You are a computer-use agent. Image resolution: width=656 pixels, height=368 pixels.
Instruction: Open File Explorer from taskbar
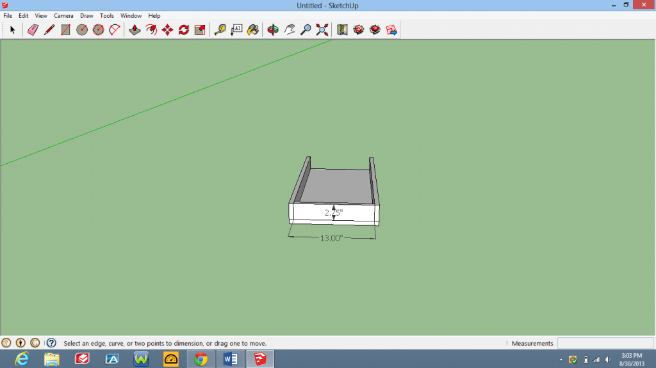tap(51, 359)
